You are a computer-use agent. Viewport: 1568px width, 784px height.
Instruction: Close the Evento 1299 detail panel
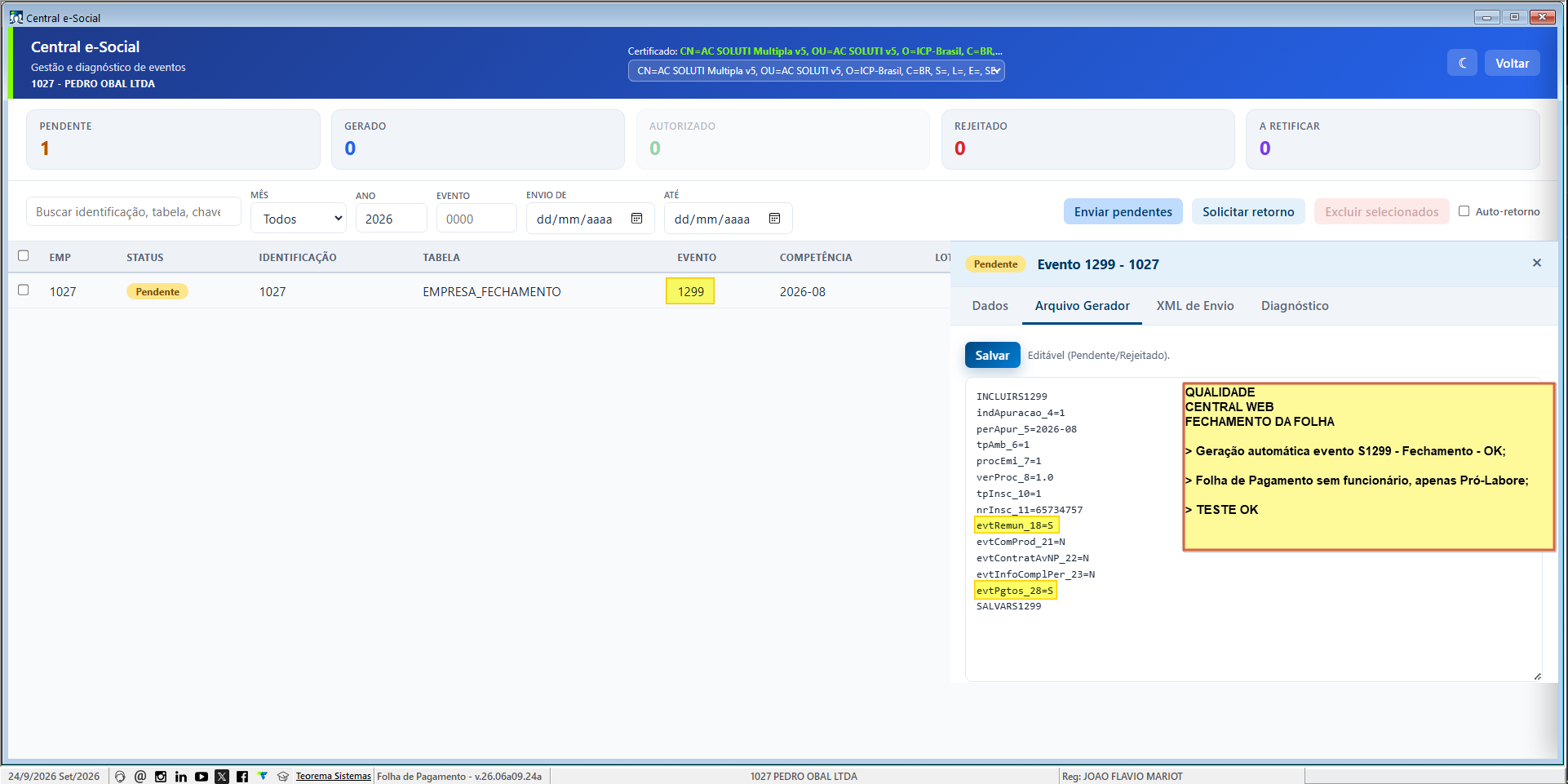[x=1537, y=263]
